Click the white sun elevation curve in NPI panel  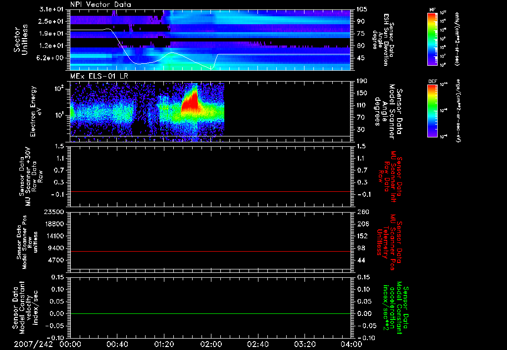210,49
